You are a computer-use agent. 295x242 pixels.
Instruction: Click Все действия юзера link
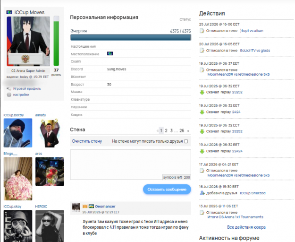(246, 227)
